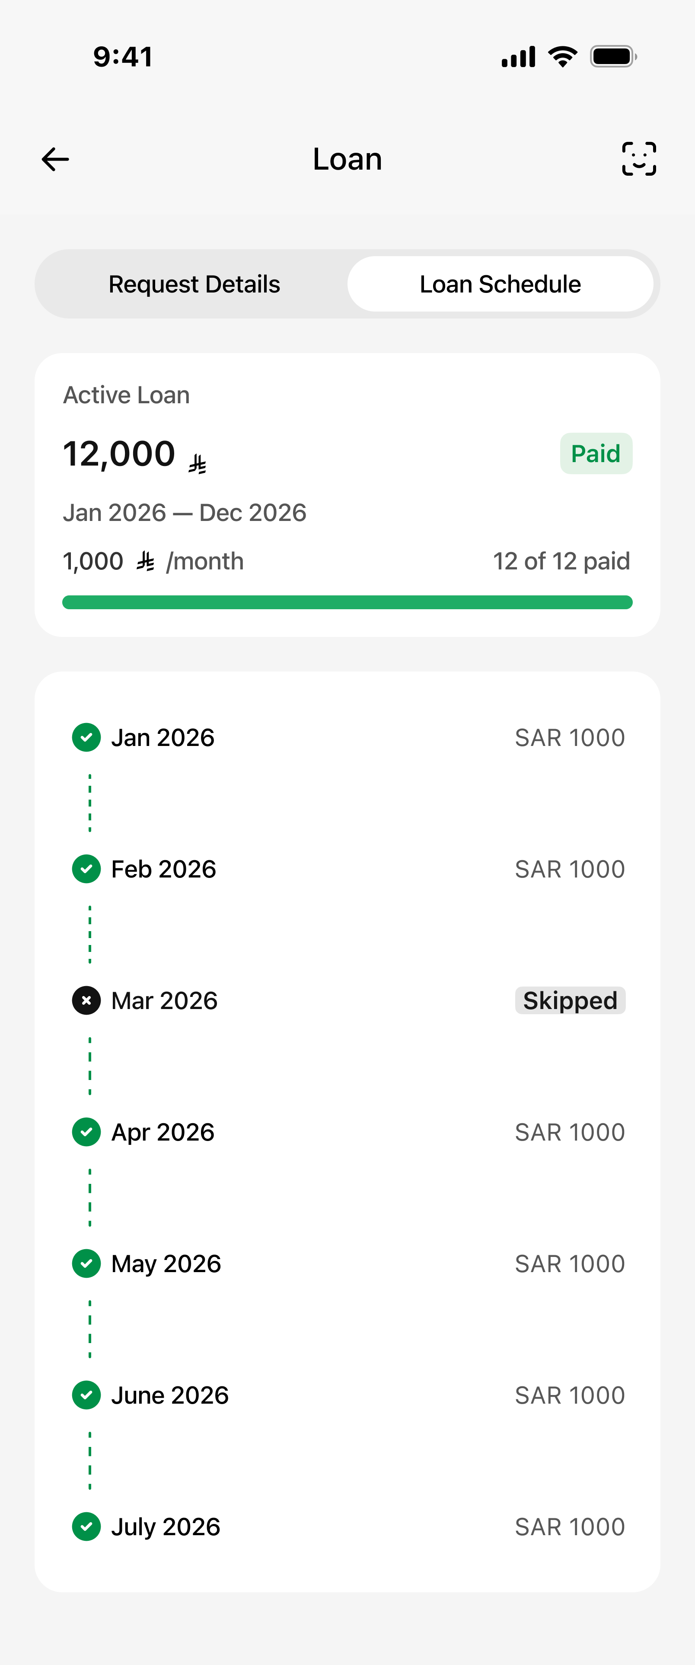The width and height of the screenshot is (695, 1665).
Task: Click the Feb 2026 green check icon
Action: pos(86,869)
